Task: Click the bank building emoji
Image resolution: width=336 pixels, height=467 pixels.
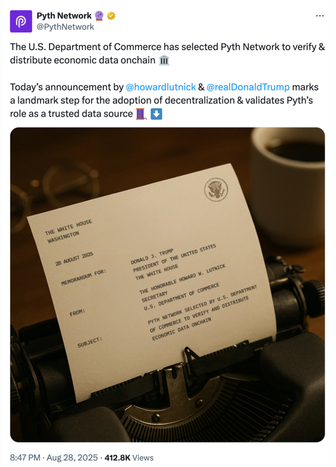Action: (x=164, y=61)
